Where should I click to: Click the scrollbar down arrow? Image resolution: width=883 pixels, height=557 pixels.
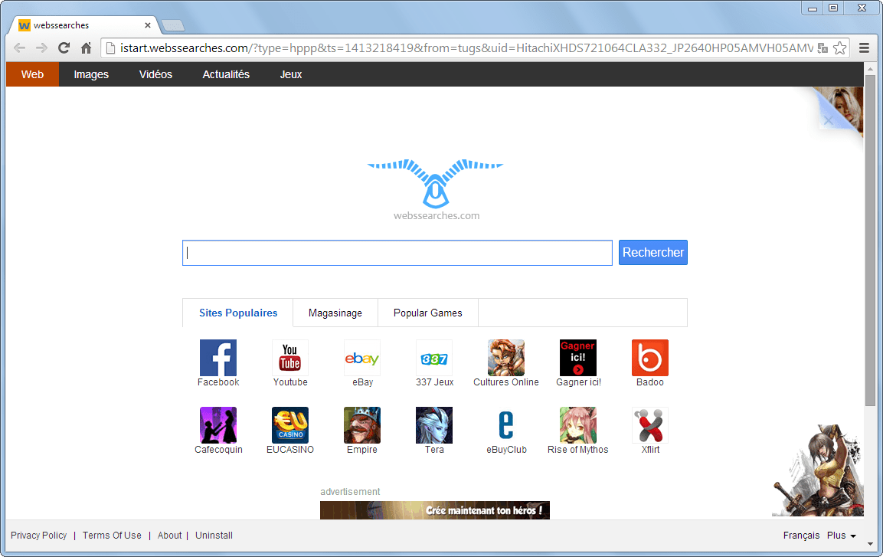(870, 543)
